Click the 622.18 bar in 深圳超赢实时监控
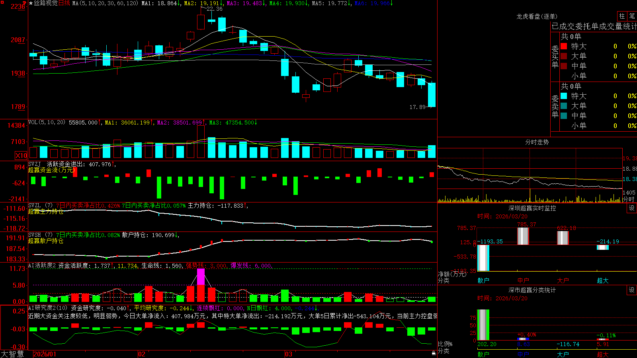The height and width of the screenshot is (358, 637). (563, 238)
